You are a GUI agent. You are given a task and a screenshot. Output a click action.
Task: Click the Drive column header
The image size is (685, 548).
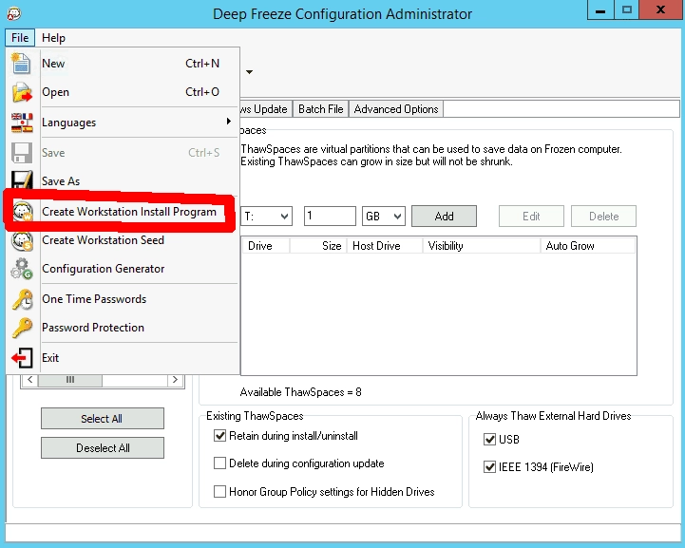pos(266,246)
